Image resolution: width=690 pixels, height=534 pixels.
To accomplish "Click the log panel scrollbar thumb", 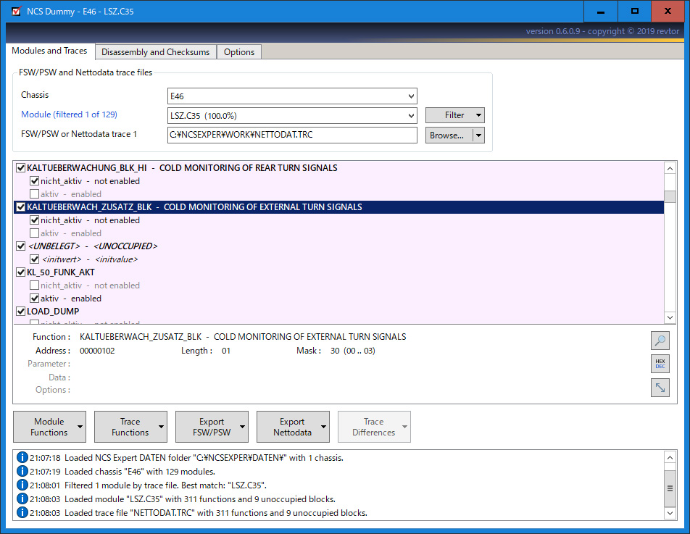I will pos(670,488).
